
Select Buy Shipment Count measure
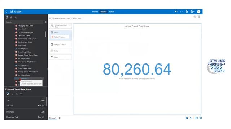[x=25, y=42]
